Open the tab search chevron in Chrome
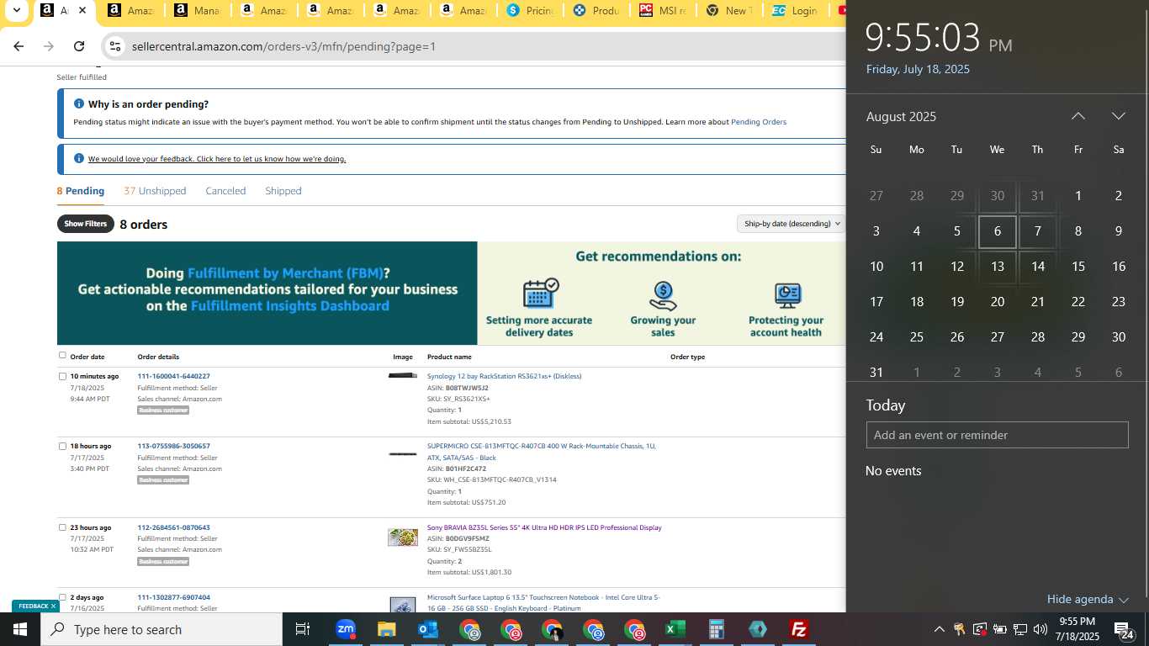This screenshot has height=646, width=1149. pos(16,11)
